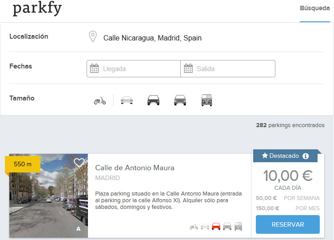Open the Antonio Maura street photo
The height and width of the screenshot is (240, 334).
pyautogui.click(x=48, y=196)
